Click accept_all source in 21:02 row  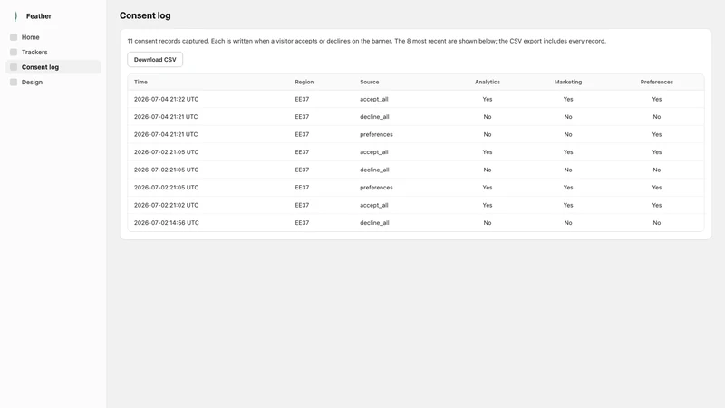coord(374,205)
